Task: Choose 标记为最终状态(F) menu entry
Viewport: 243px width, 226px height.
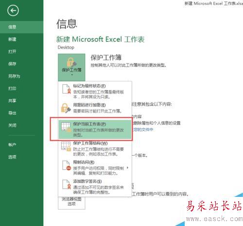Action: (95, 91)
